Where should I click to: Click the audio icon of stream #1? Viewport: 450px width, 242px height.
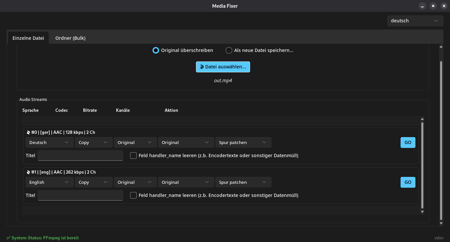(x=28, y=172)
